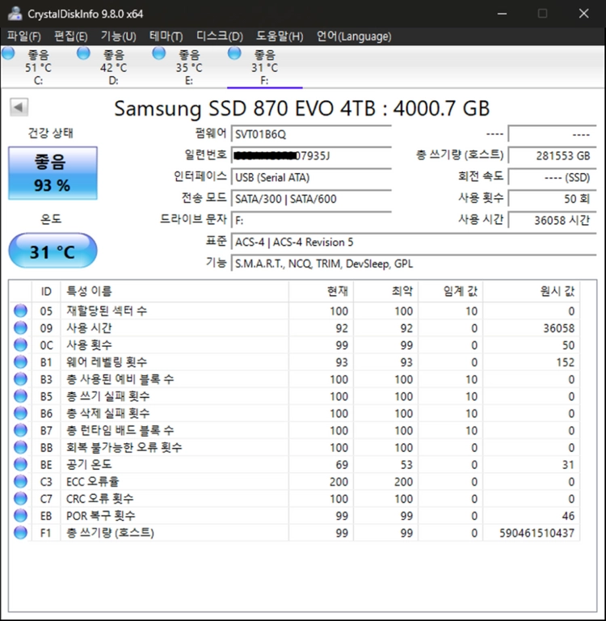Select the F: drive tab at 31 °C

click(264, 66)
